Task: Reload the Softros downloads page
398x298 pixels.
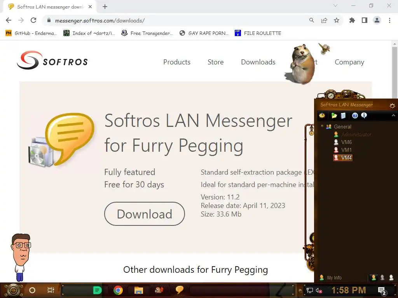Action: [x=33, y=21]
